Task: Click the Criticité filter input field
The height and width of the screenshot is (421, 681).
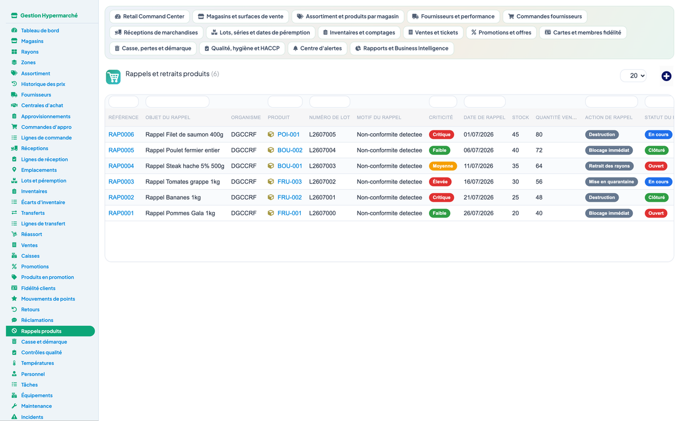Action: coord(443,102)
